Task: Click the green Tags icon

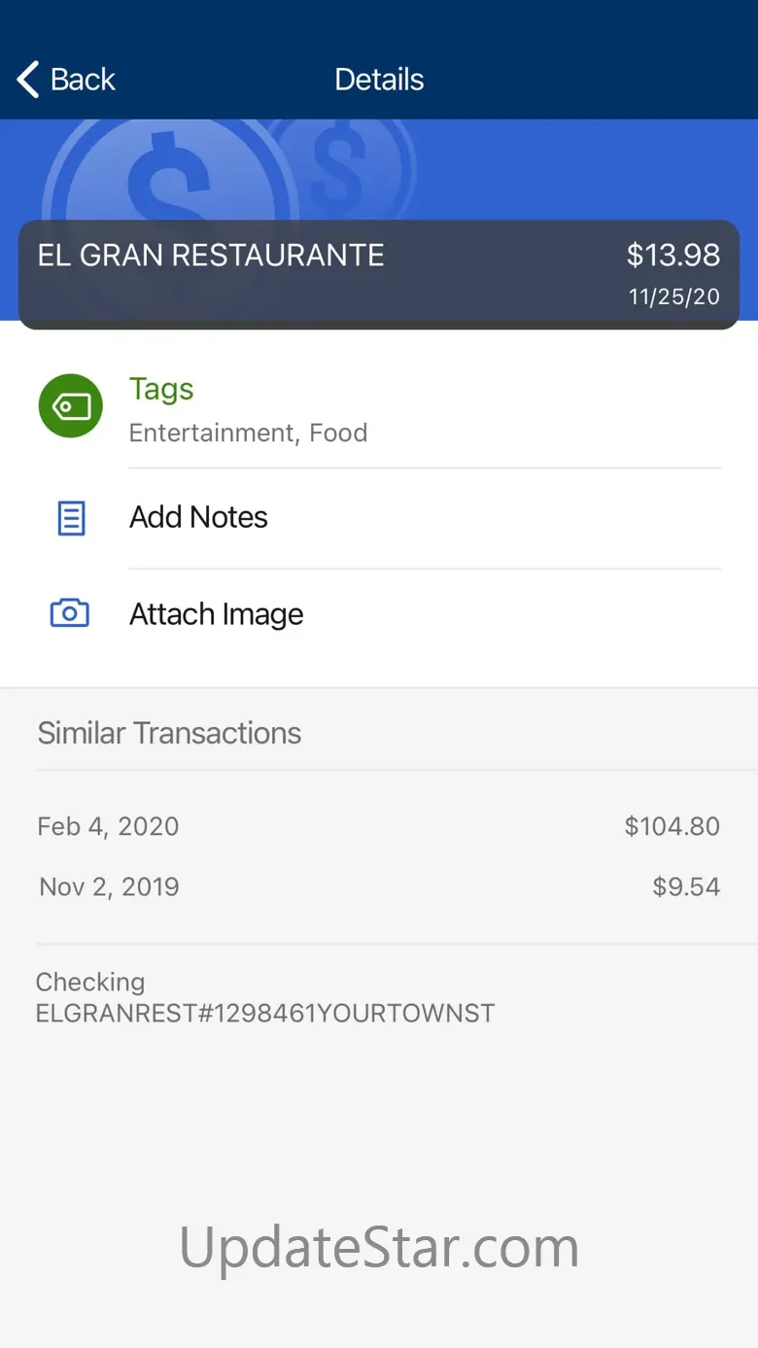Action: tap(70, 405)
